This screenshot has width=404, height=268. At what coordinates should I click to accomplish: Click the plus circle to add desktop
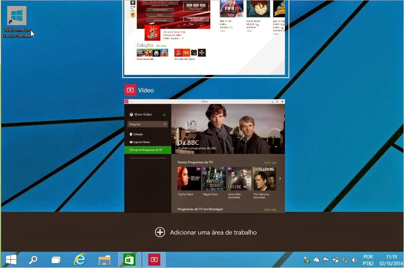click(160, 232)
